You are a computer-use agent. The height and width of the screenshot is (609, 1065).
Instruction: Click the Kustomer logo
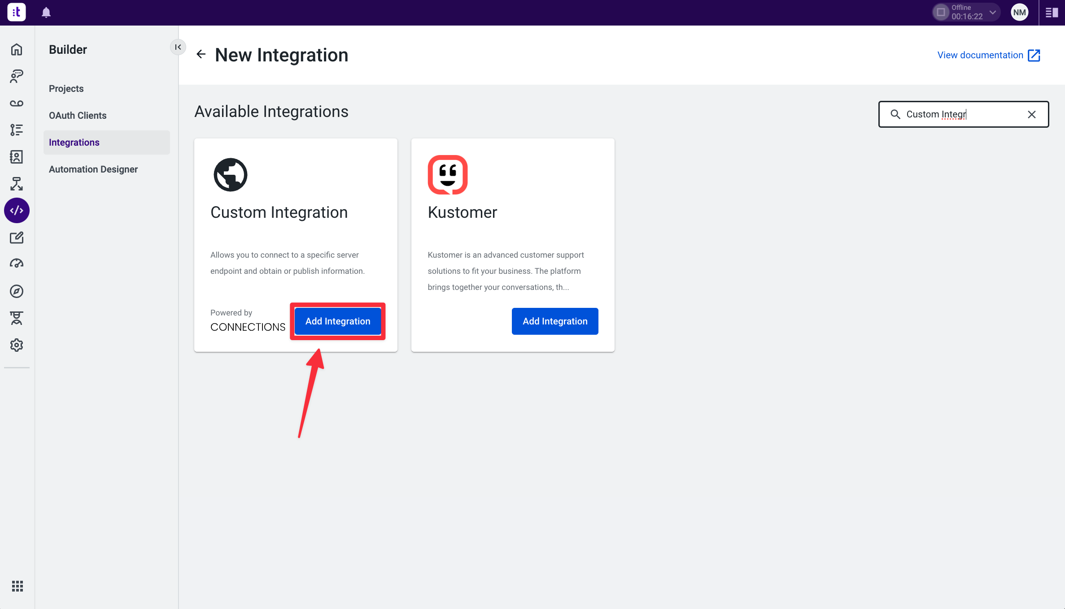coord(448,175)
